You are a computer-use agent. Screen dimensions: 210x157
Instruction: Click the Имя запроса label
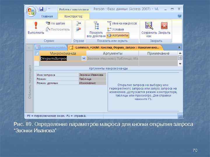point(46,75)
